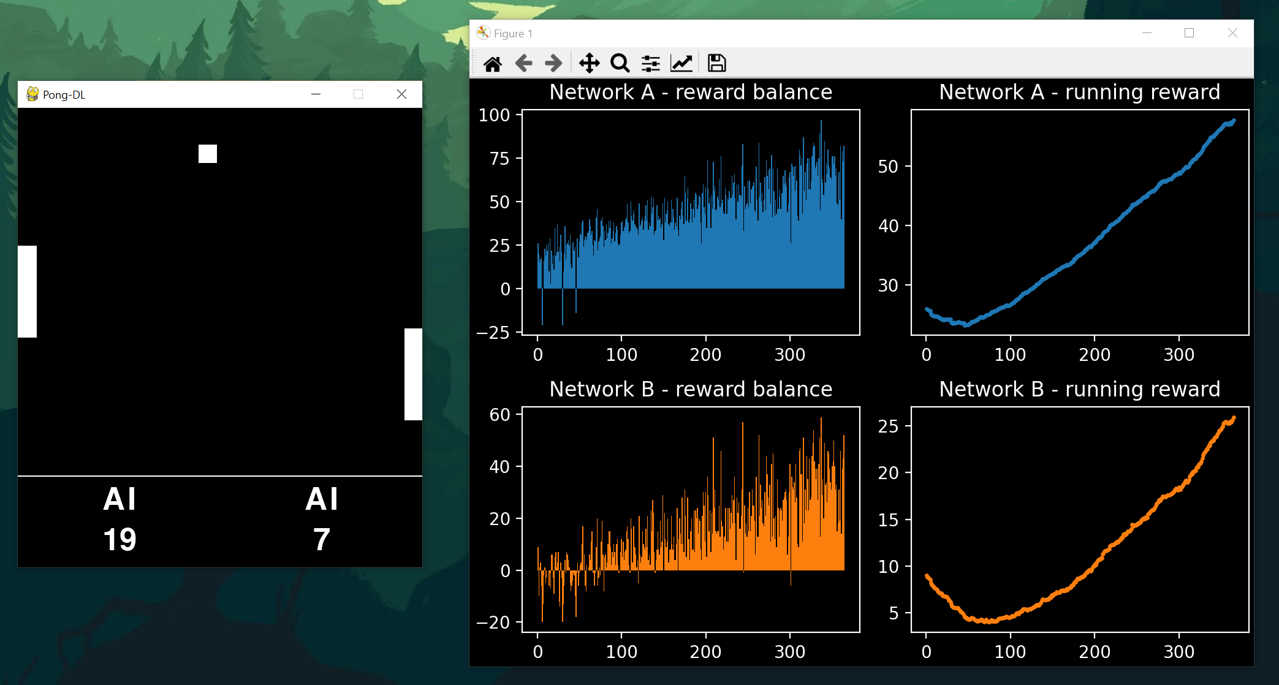1279x685 pixels.
Task: Click the left AI paddle
Action: click(x=28, y=292)
